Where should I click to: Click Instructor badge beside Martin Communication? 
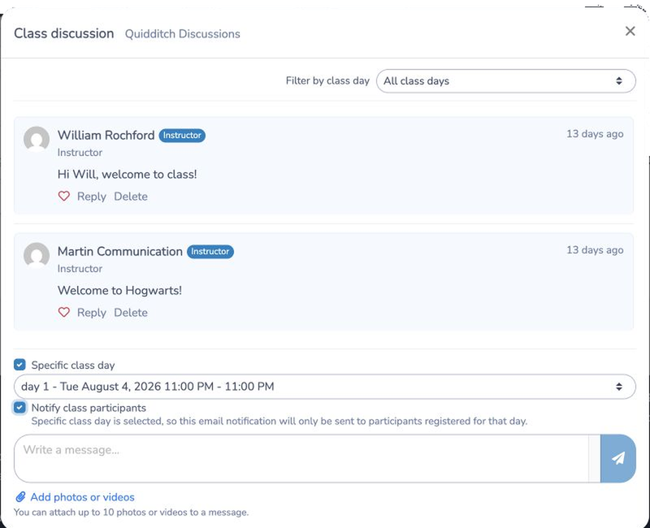coord(210,251)
